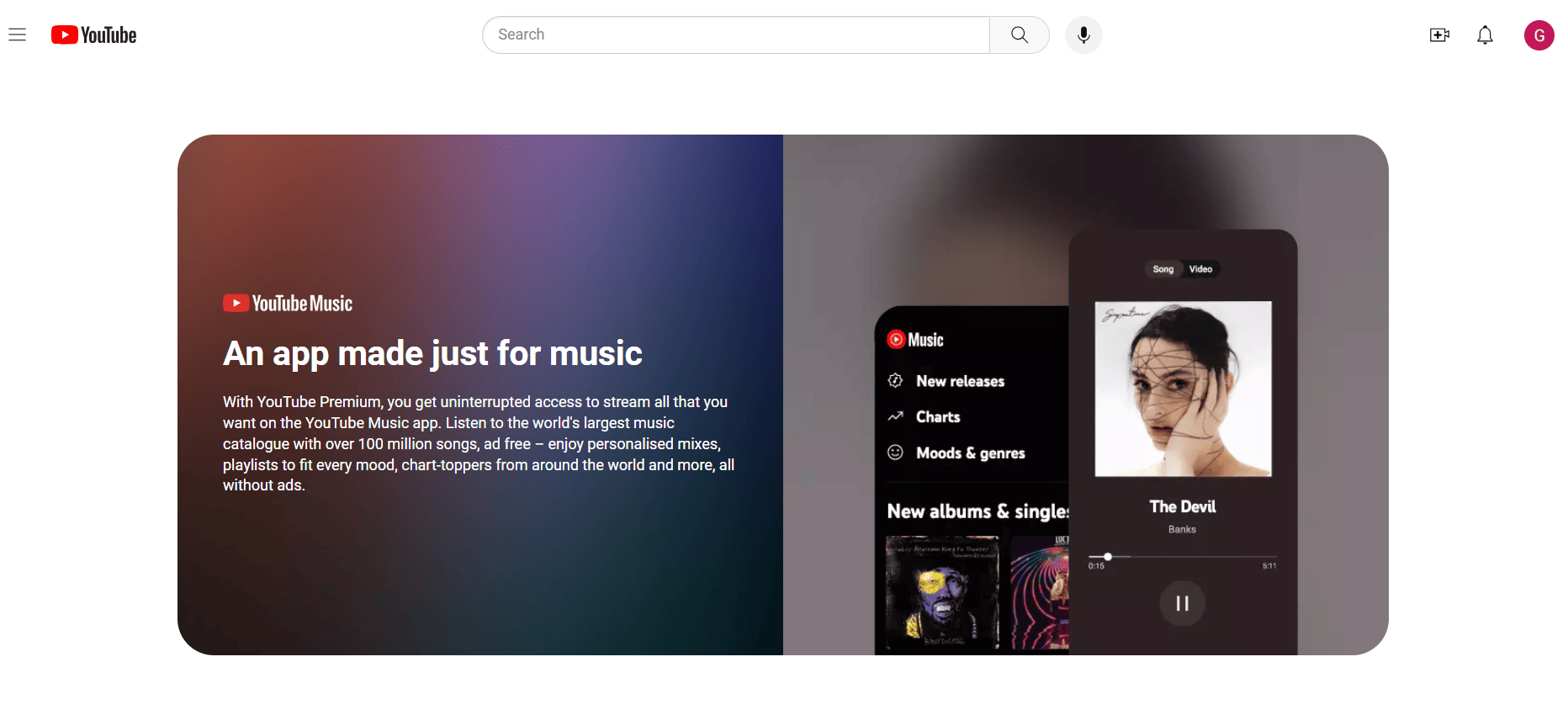
Task: Select New releases in phone mockup
Action: (946, 381)
